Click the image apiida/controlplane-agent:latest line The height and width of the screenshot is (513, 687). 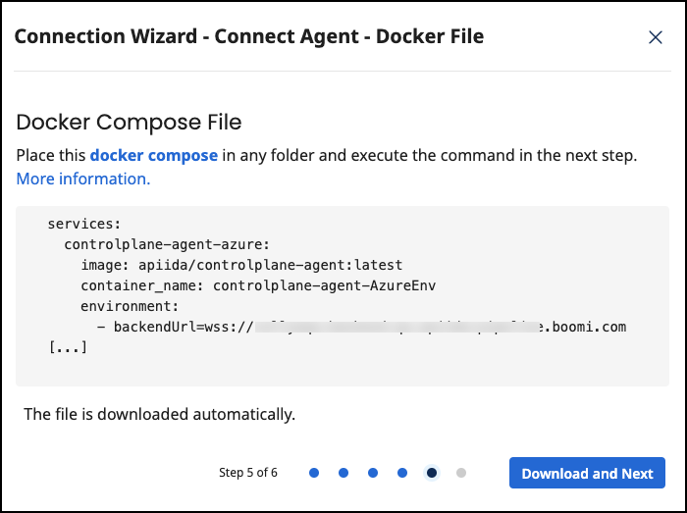[241, 265]
